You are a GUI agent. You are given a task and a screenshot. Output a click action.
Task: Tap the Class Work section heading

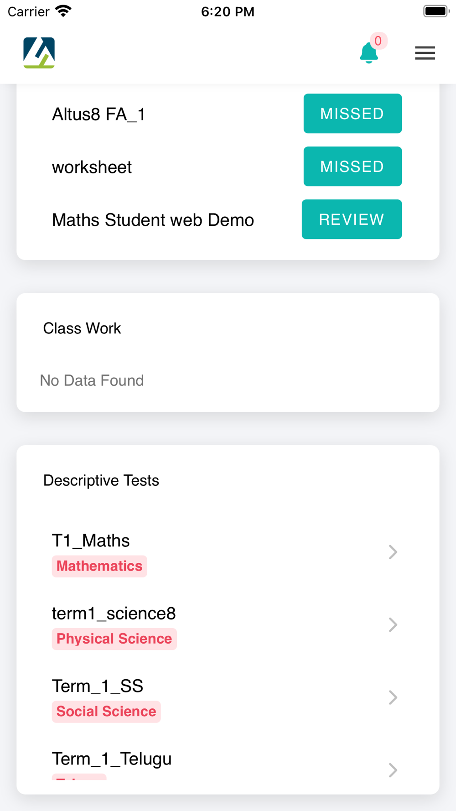click(x=82, y=328)
